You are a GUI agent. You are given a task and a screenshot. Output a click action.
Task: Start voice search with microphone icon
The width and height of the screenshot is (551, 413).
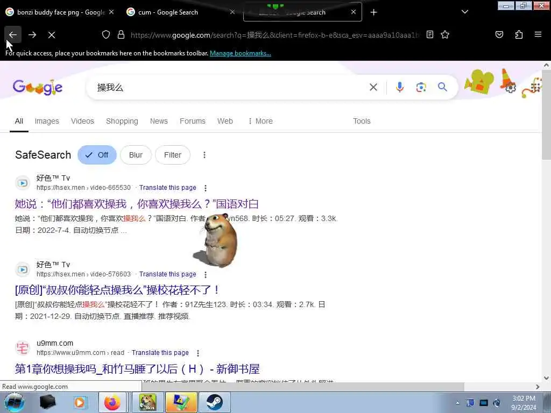[400, 87]
